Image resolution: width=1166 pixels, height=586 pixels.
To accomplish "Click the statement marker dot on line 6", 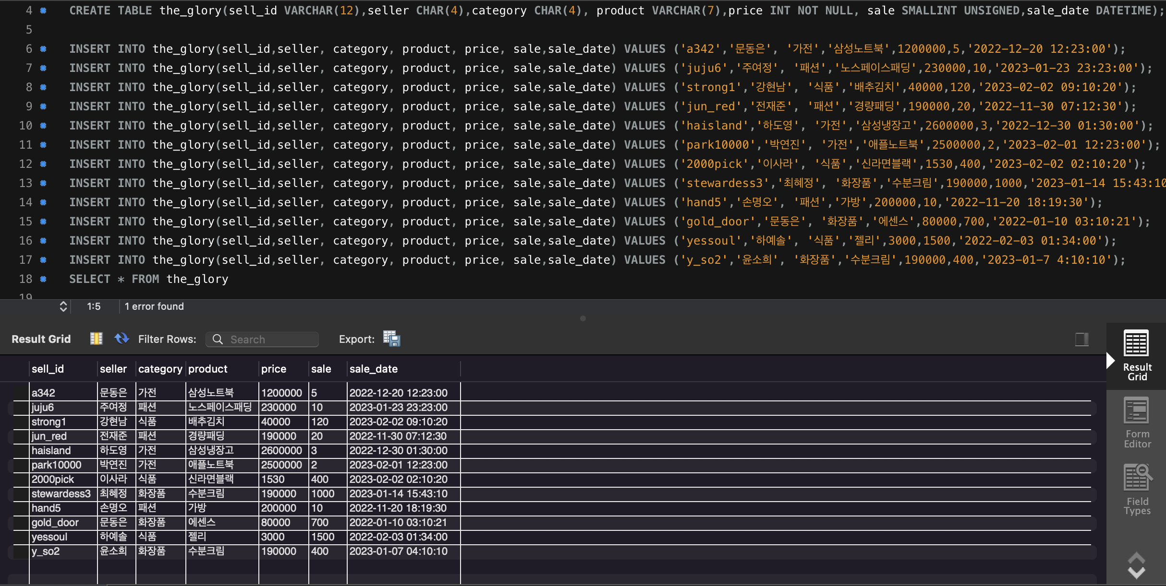I will click(x=43, y=49).
